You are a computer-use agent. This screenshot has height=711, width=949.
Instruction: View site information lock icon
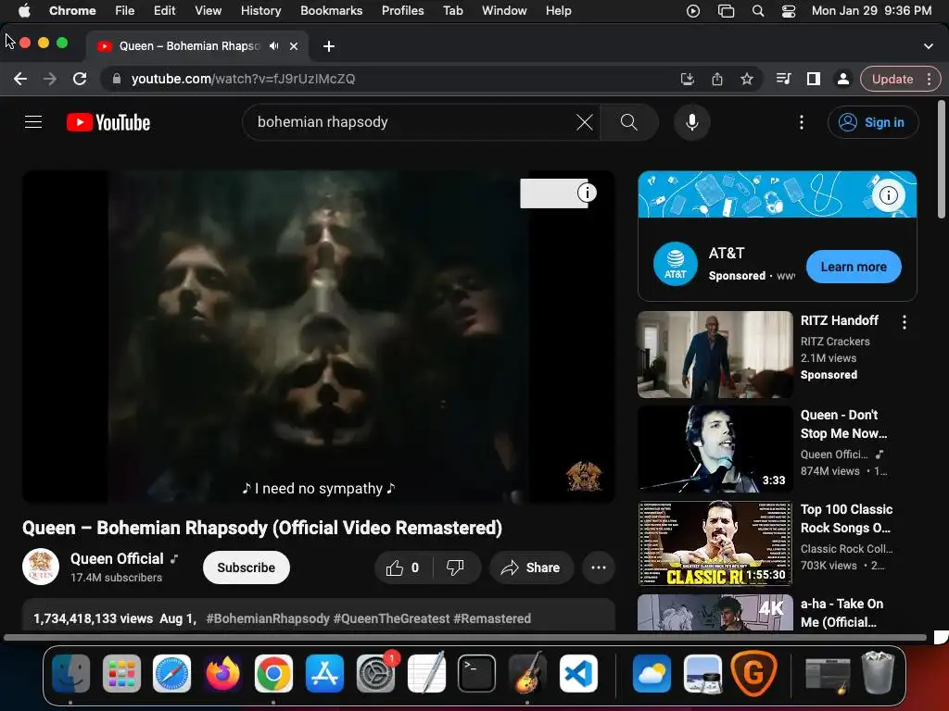point(117,79)
